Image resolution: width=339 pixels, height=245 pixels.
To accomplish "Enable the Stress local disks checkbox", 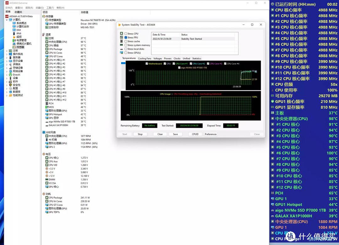I will (x=126, y=49).
